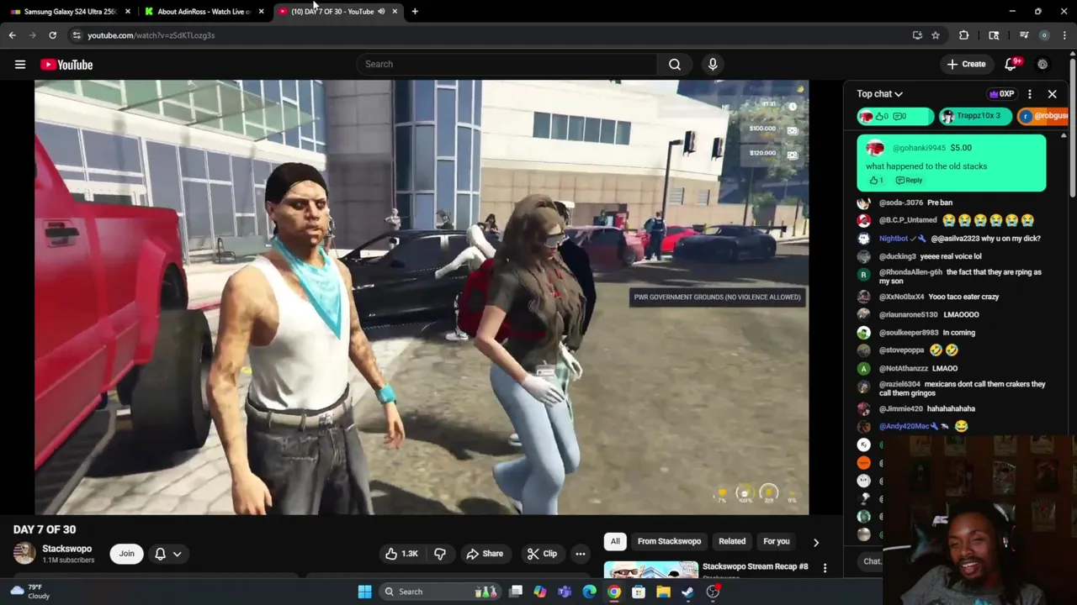Open chat options three-dot menu

pos(1029,94)
